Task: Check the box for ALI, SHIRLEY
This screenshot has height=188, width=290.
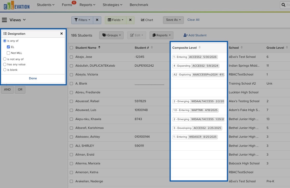Action: tap(71, 146)
